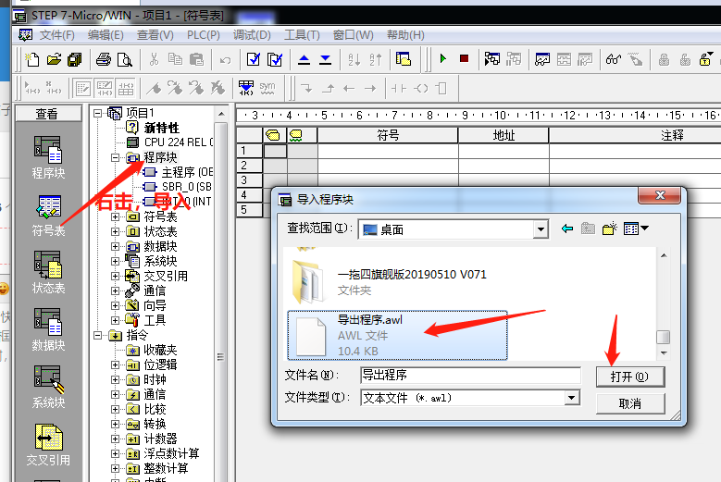Expand the 数据块 tree node
The height and width of the screenshot is (482, 721).
click(115, 246)
